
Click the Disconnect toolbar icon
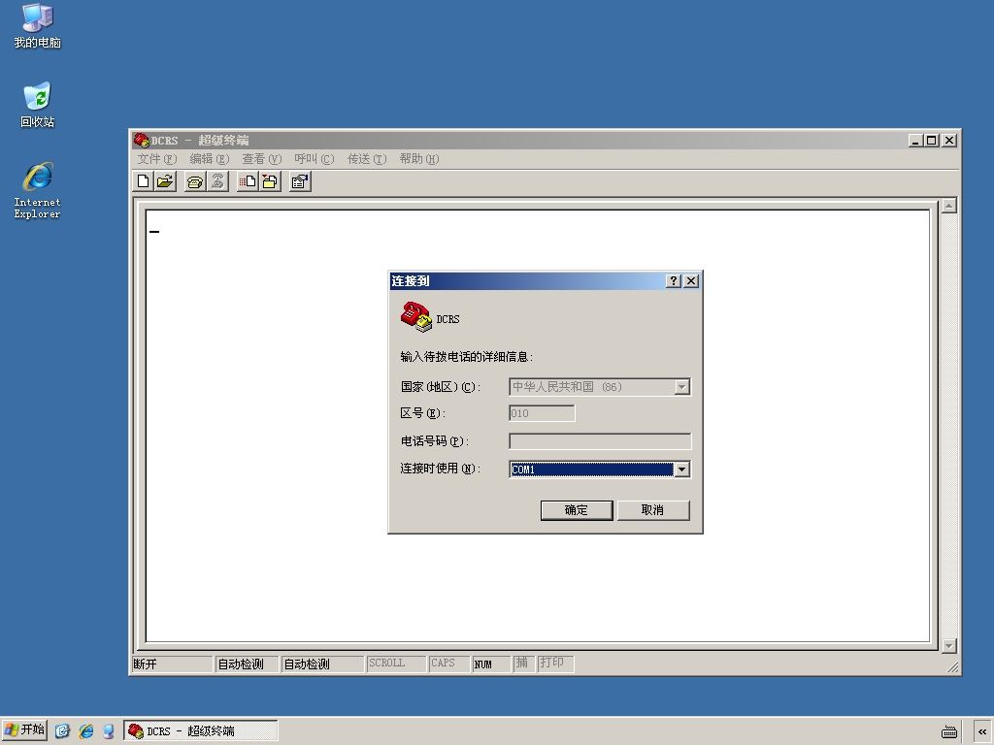(217, 181)
